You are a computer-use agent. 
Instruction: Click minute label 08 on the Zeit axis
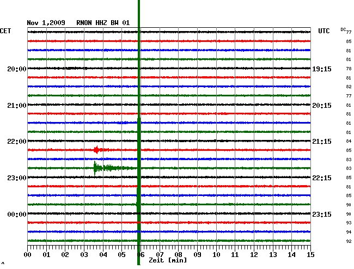click(178, 255)
